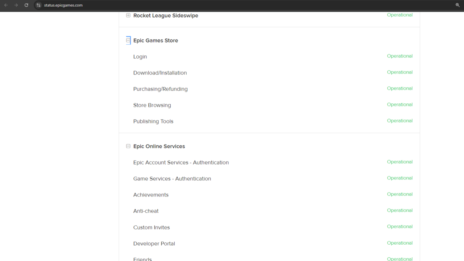Screen dimensions: 464x261
Task: Click Operational status beside Anti-cheat
Action: [x=399, y=210]
